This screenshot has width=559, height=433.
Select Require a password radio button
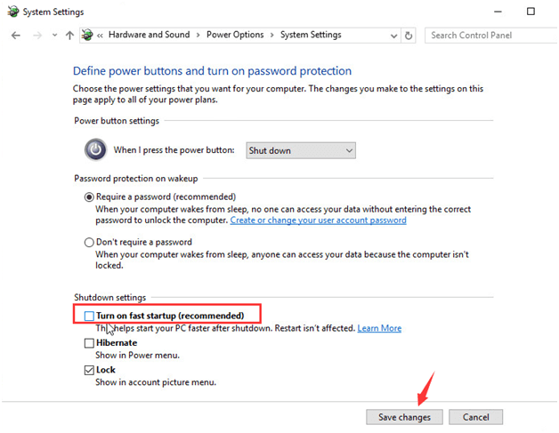point(88,196)
